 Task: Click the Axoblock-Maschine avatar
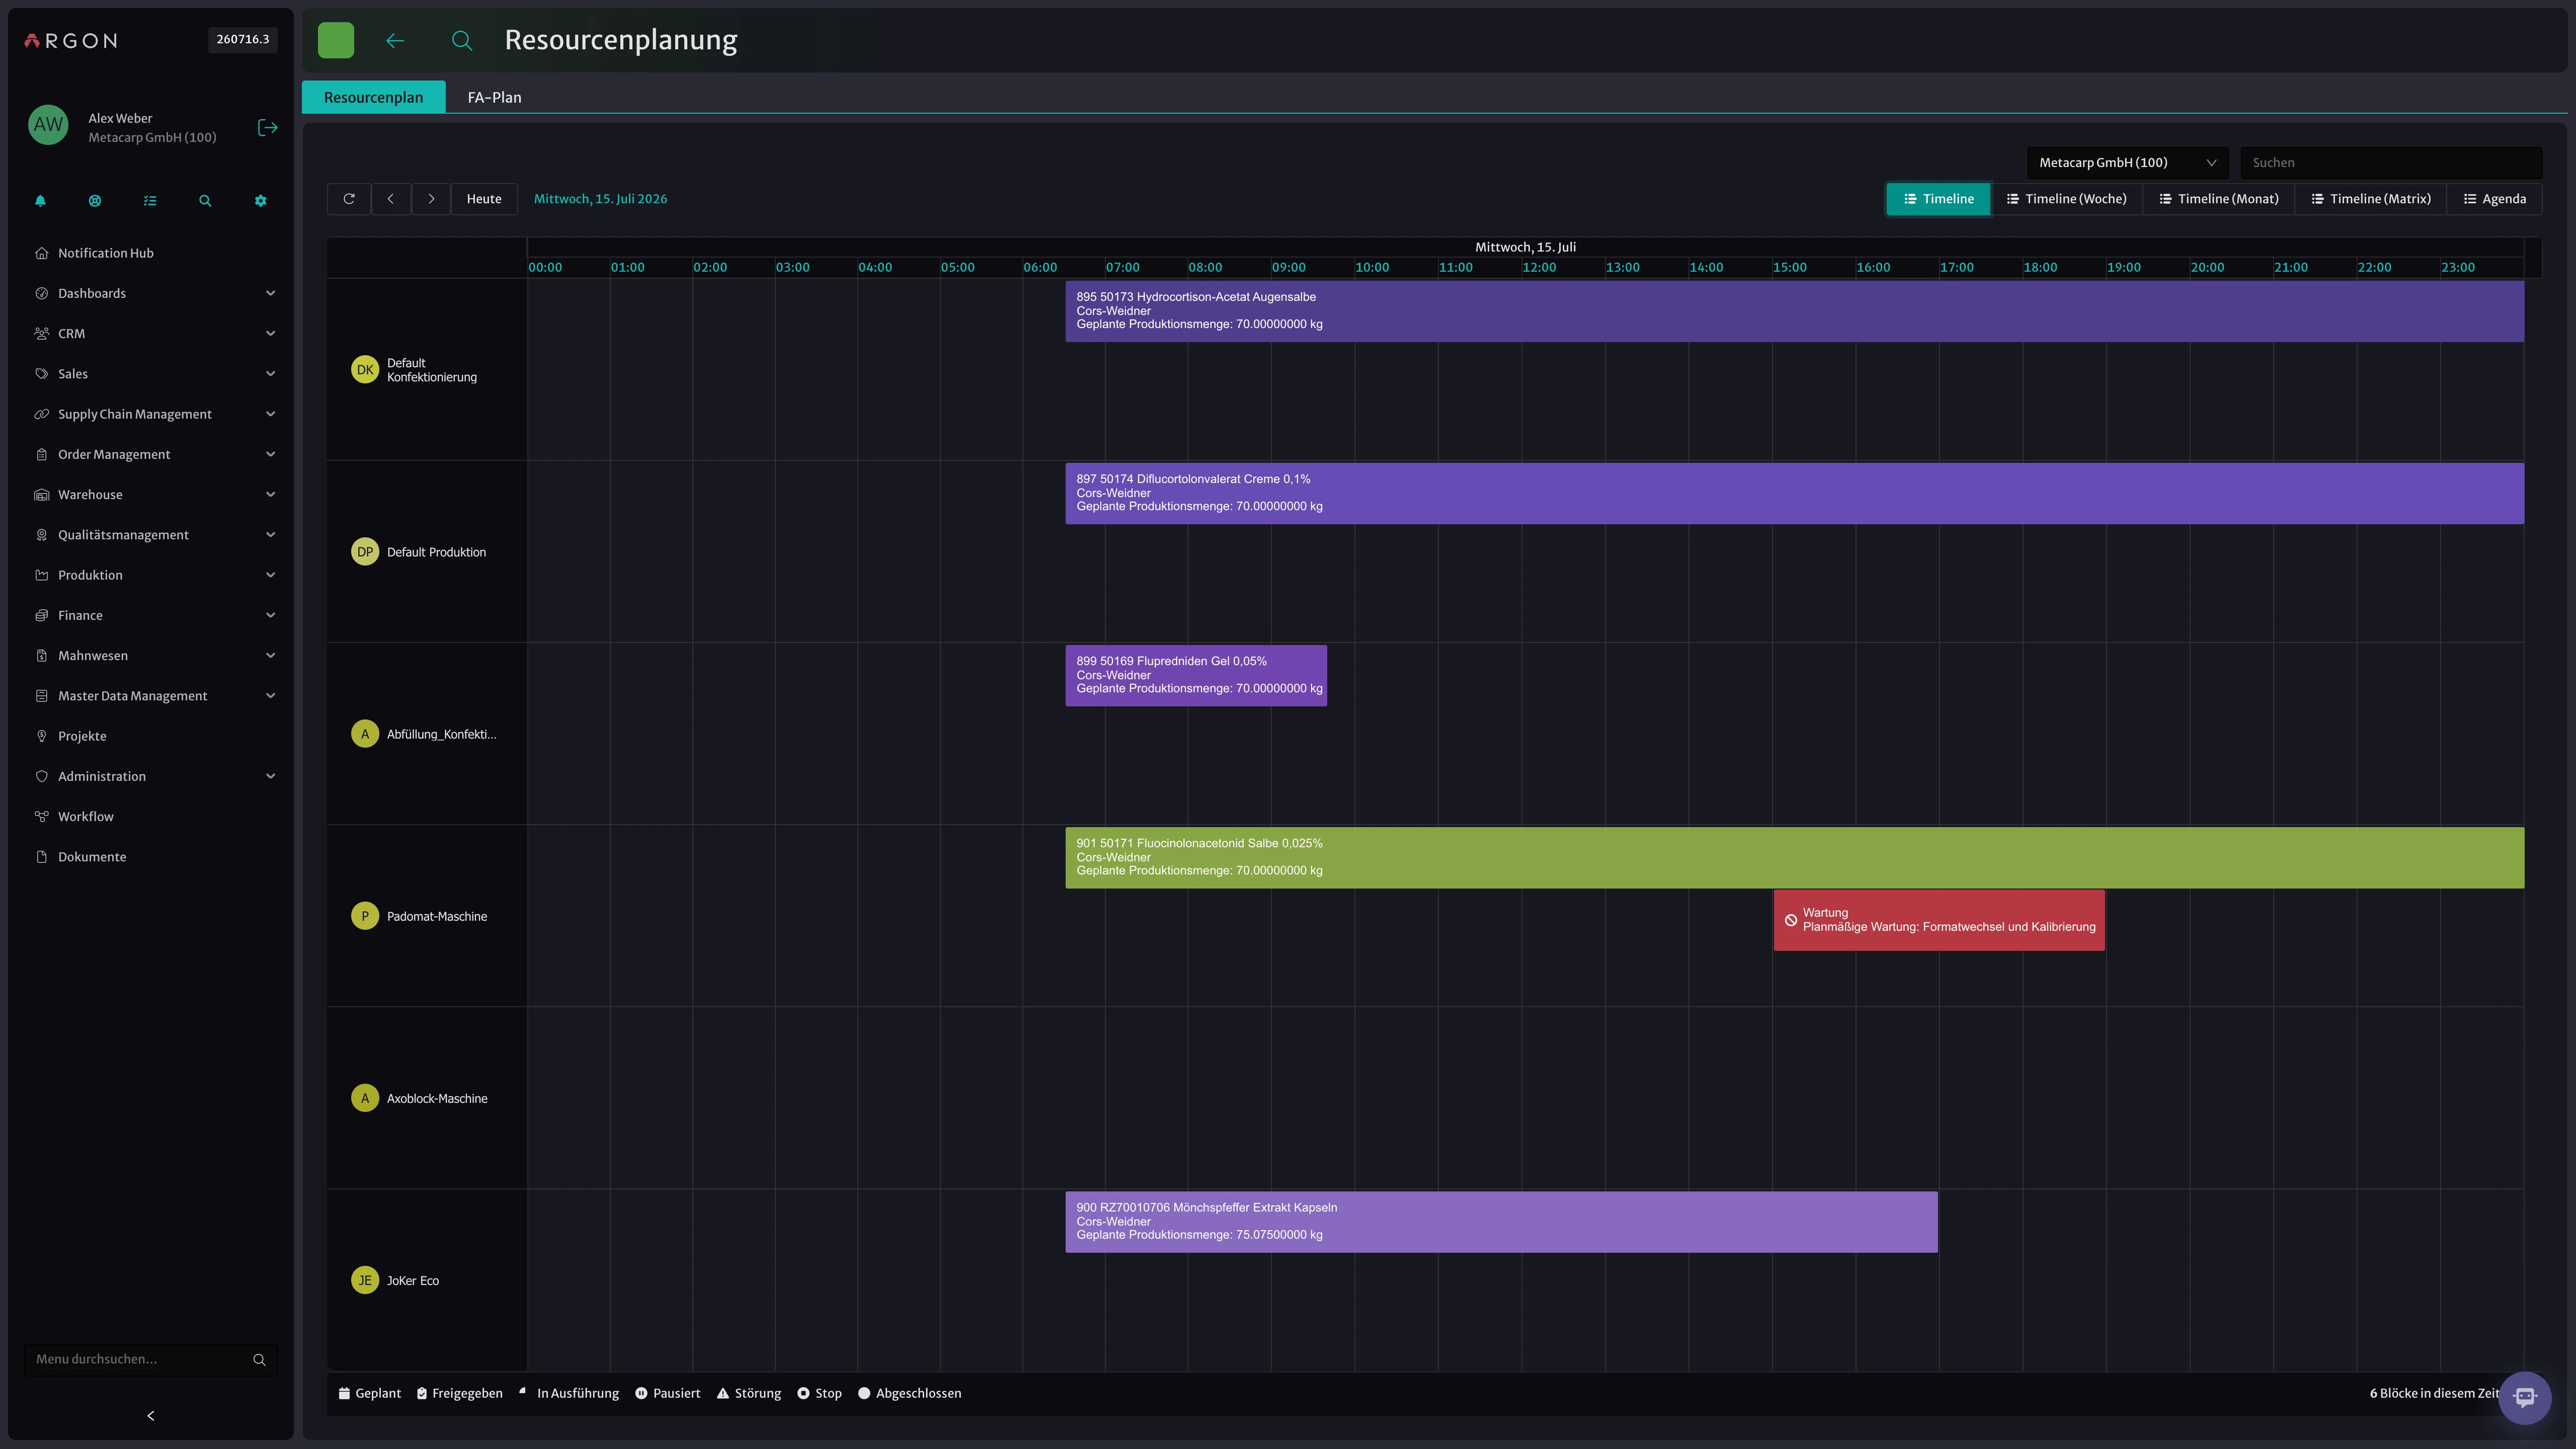pos(365,1098)
